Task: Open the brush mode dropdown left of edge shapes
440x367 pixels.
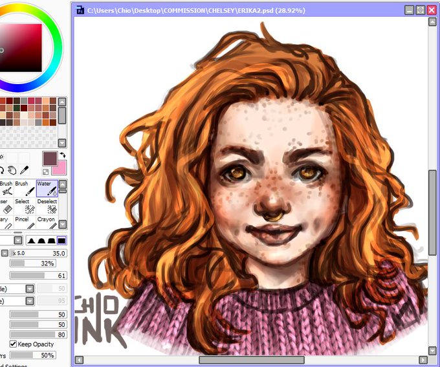Action: pyautogui.click(x=18, y=241)
